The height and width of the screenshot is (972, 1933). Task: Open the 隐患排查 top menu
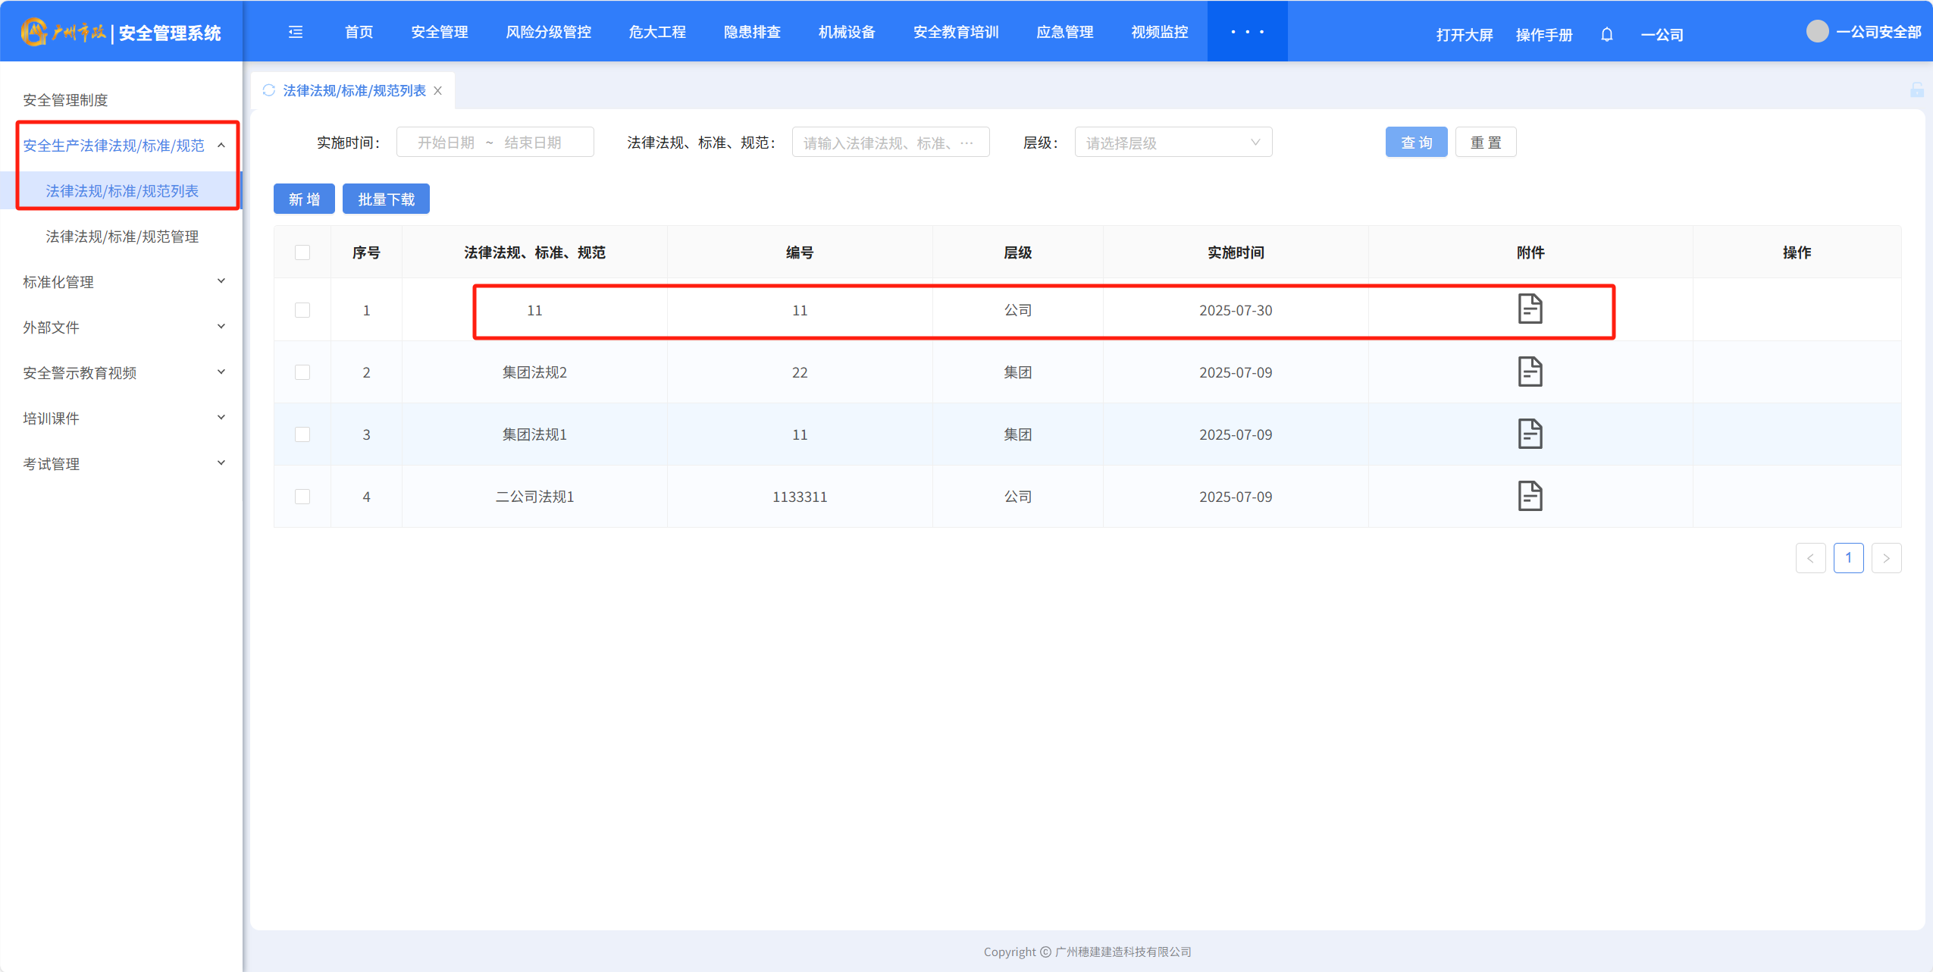coord(751,32)
